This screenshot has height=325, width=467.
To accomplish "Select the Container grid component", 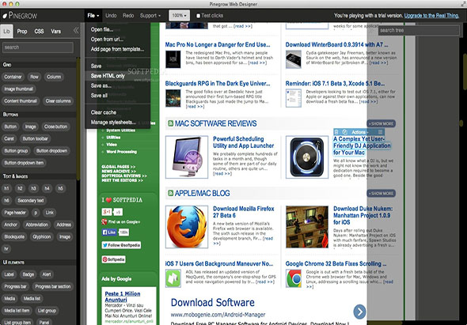I will 13,77.
